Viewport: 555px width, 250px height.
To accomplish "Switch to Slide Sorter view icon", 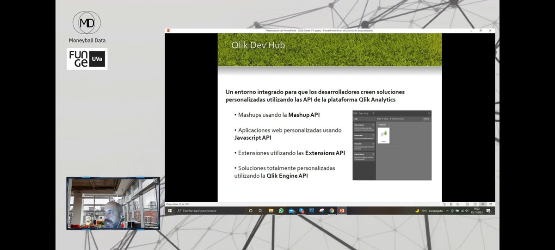I will point(475,204).
